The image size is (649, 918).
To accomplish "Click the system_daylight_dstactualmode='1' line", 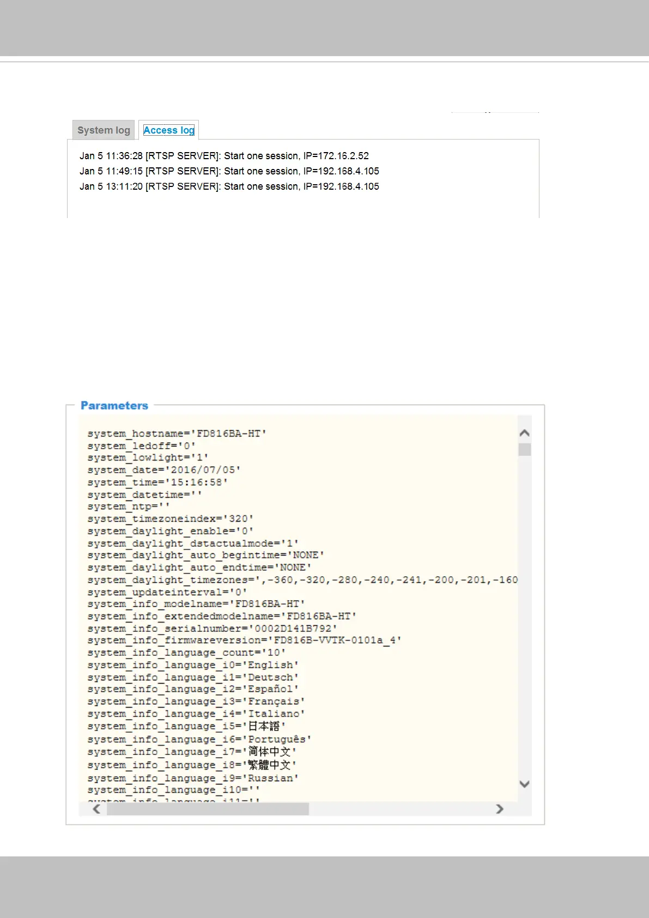I will (193, 543).
